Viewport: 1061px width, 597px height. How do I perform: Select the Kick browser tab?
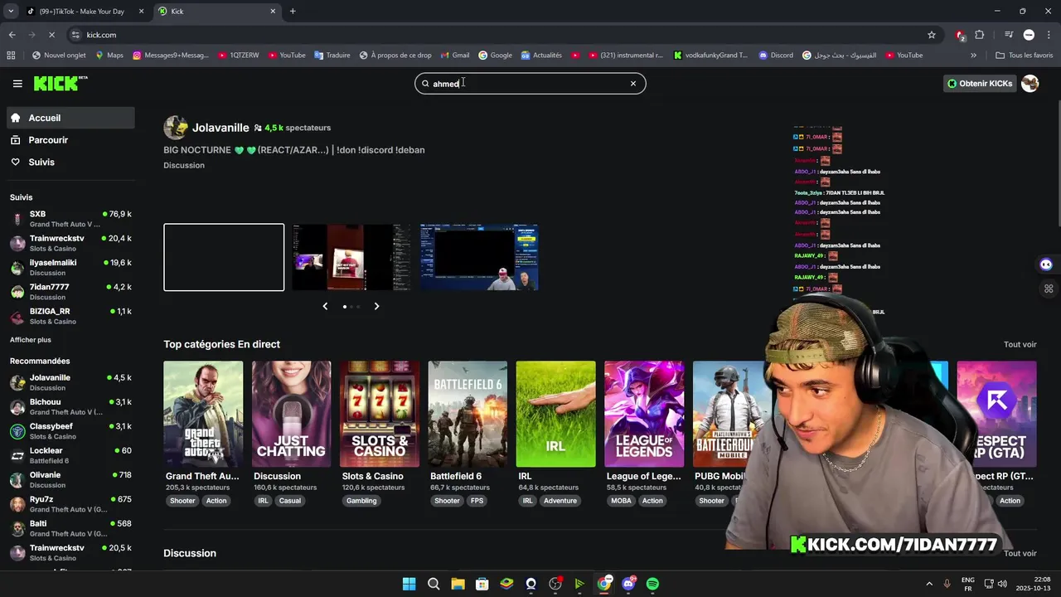coord(217,12)
